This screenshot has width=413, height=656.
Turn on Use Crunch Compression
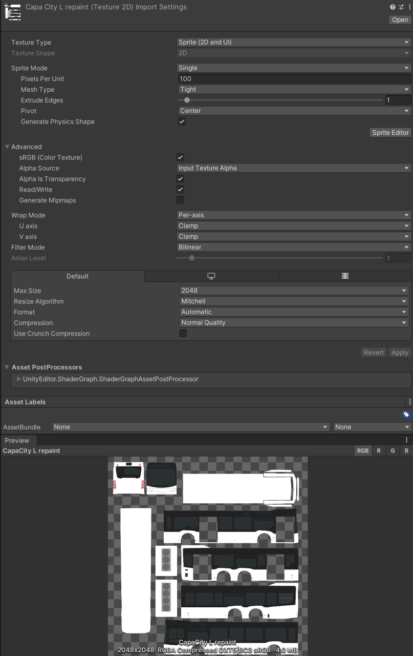[x=183, y=334]
